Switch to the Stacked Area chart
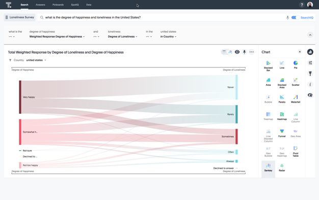Screen dimensions: 319x200 point(282,83)
